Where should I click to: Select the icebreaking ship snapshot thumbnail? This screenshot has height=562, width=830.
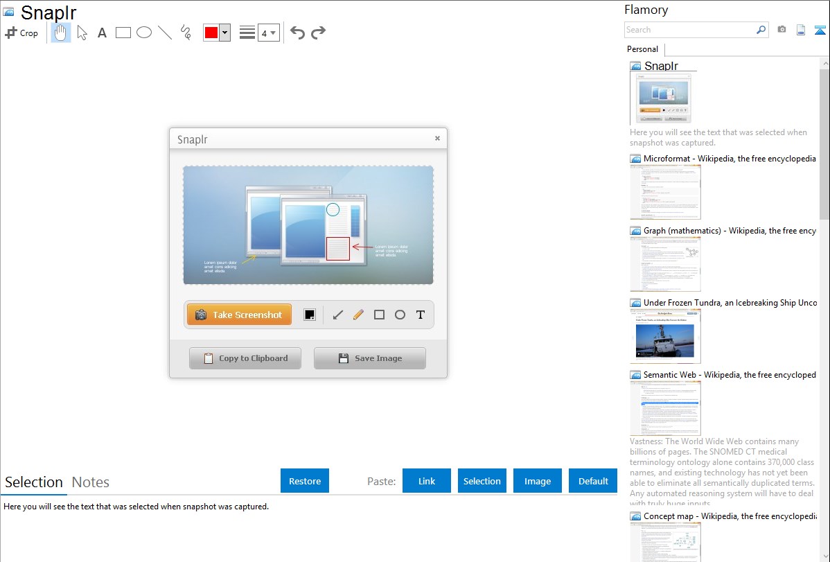tap(665, 336)
